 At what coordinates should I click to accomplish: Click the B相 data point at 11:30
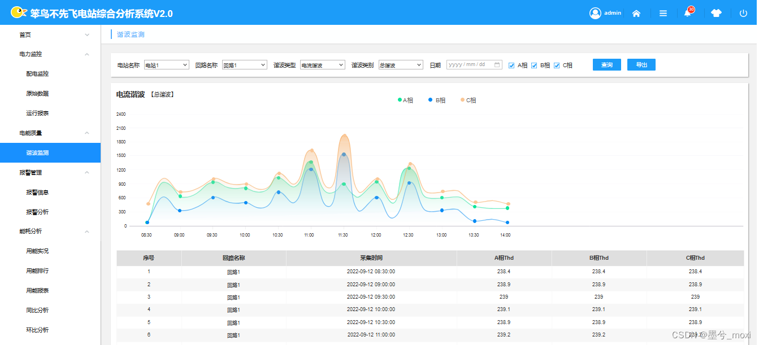344,154
